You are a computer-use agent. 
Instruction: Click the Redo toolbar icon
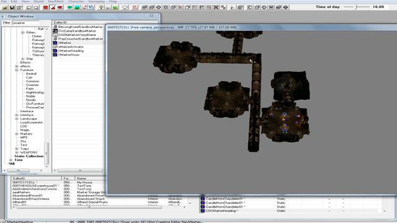click(36, 7)
